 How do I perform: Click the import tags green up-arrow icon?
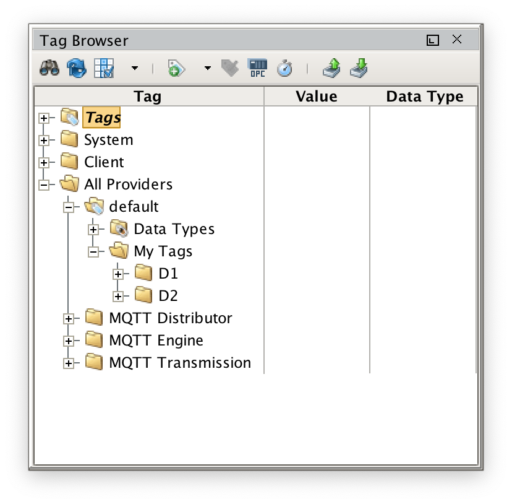(331, 68)
